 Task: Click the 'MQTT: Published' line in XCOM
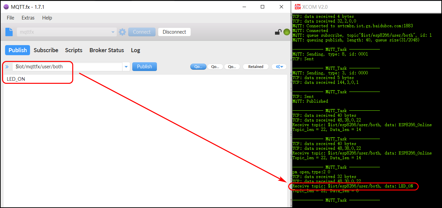point(310,101)
